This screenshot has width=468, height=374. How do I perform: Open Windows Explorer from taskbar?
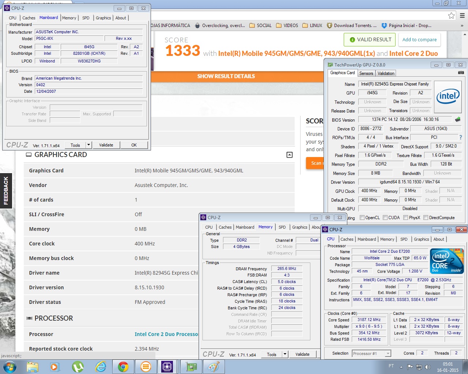tap(33, 367)
